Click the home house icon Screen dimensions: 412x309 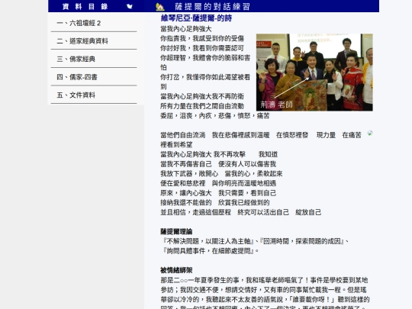pos(160,7)
